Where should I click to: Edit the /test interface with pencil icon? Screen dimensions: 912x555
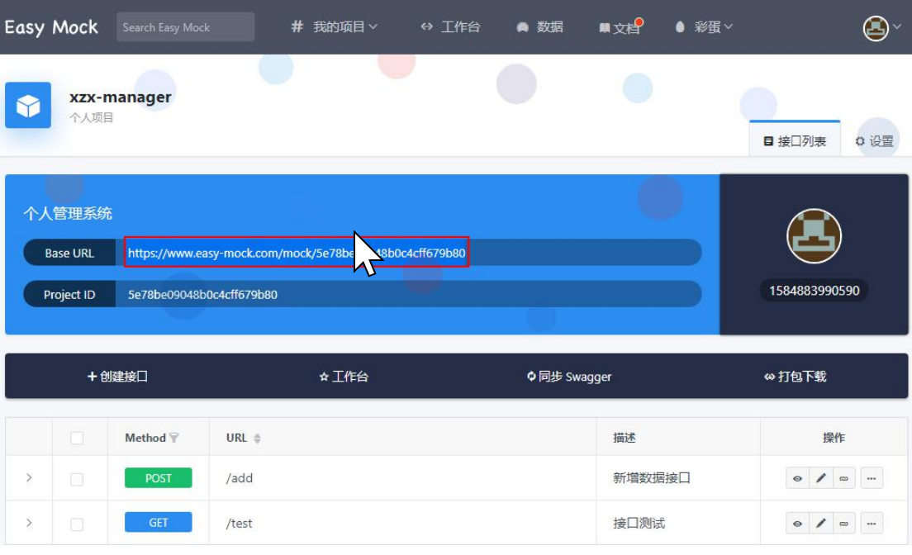820,523
